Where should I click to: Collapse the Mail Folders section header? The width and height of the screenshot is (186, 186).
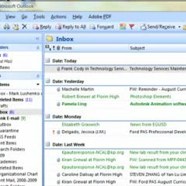pos(38,76)
